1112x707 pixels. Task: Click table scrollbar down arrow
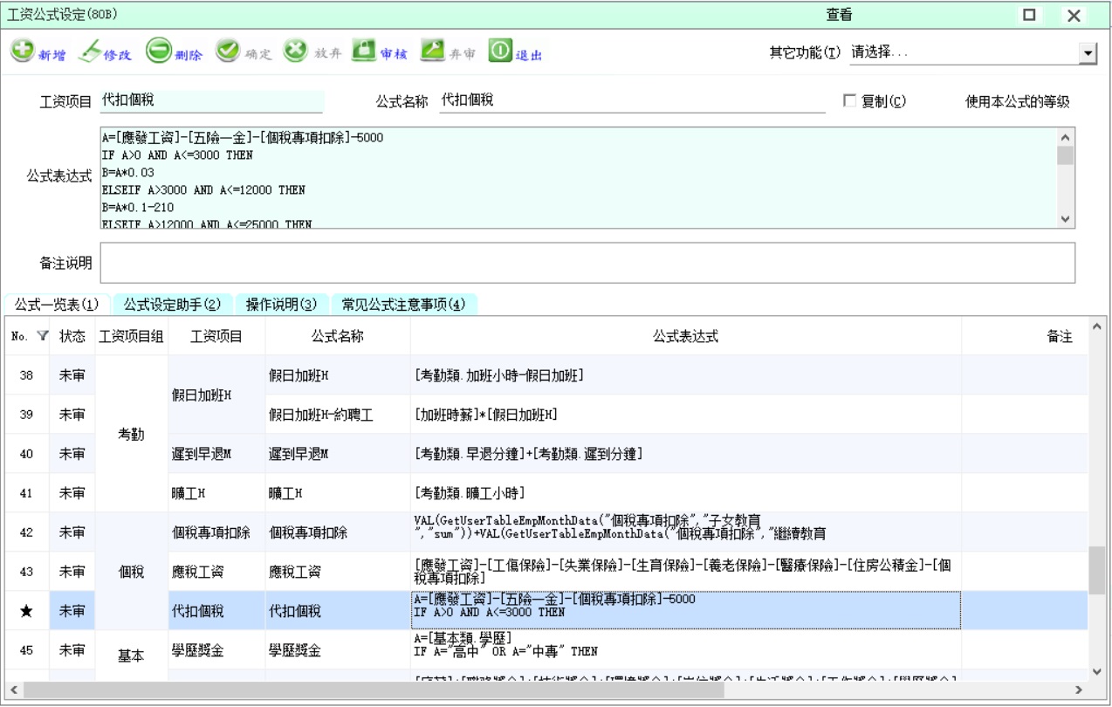1097,671
